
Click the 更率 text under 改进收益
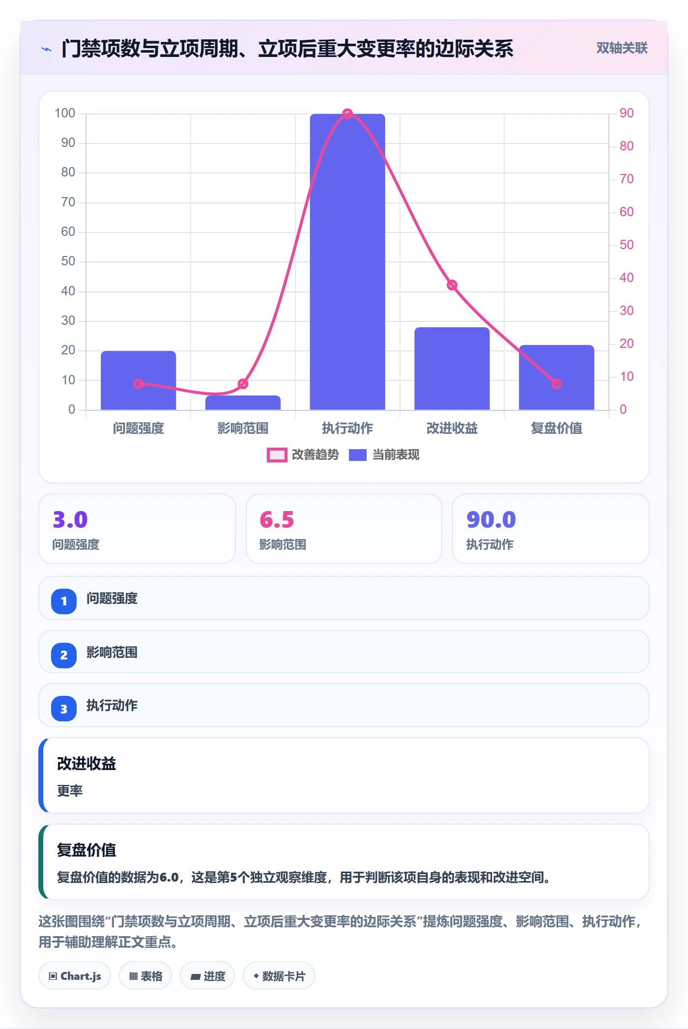[x=70, y=791]
